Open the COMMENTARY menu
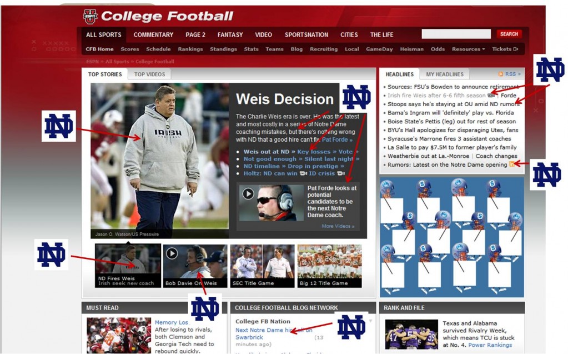 [x=153, y=35]
